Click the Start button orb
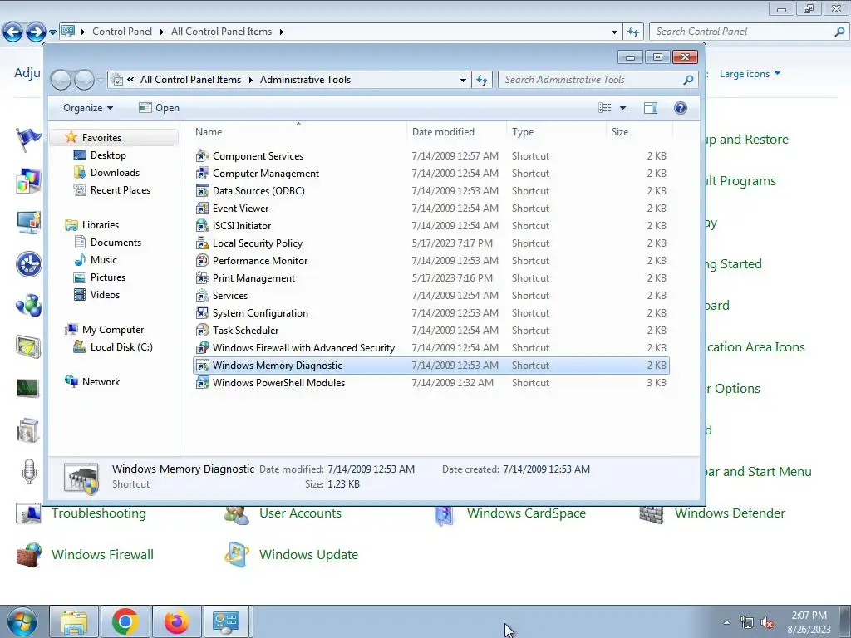 [22, 621]
